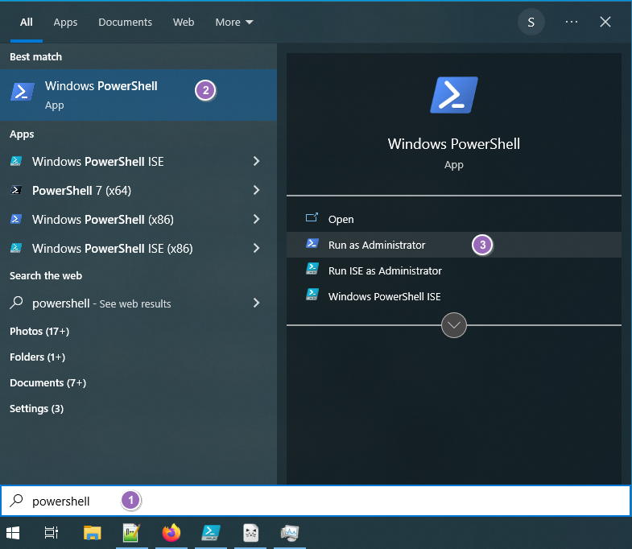632x549 pixels.
Task: Launch Firefox from the taskbar
Action: coord(171,532)
